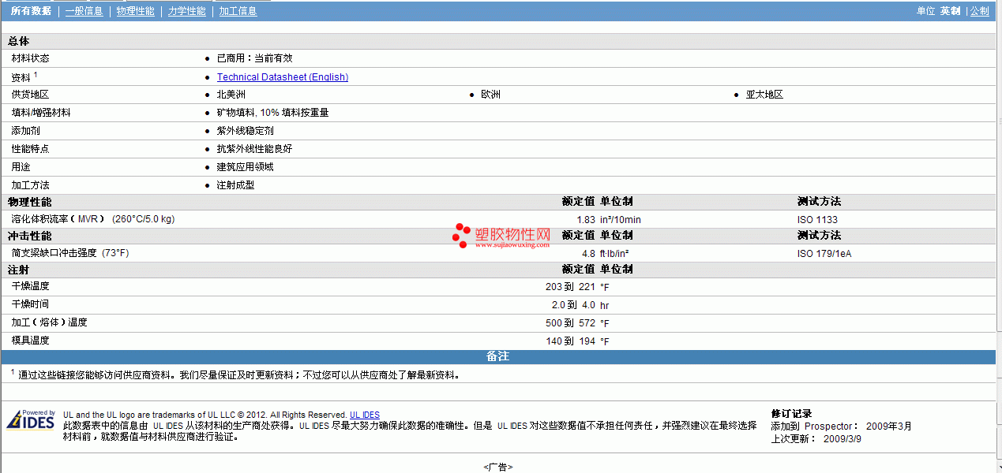Viewport: 1002px width, 473px height.
Task: Click the 加工（熔体）温度 row label
Action: (x=50, y=322)
